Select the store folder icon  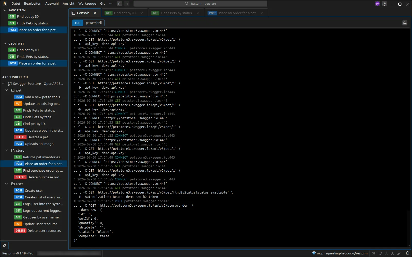tap(13, 151)
